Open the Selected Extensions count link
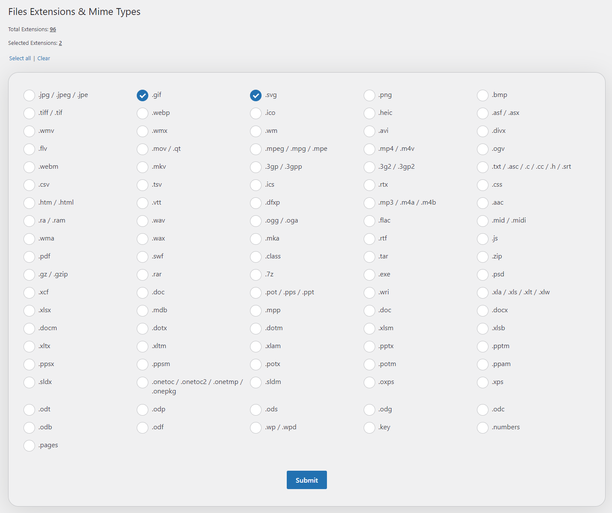612x513 pixels. (x=61, y=43)
